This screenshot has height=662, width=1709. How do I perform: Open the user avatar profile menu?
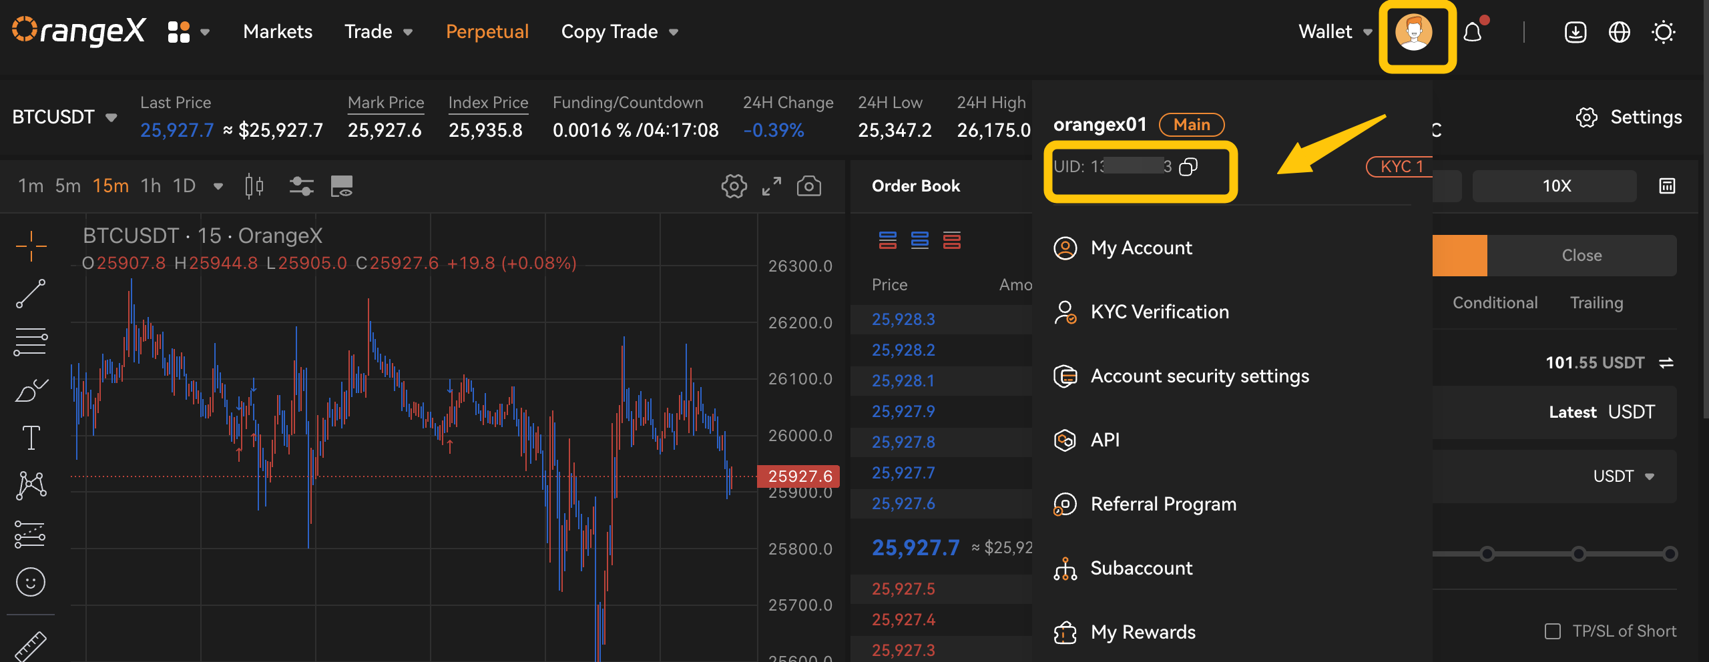click(x=1413, y=32)
